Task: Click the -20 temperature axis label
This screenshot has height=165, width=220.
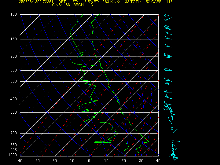Action: (54, 161)
